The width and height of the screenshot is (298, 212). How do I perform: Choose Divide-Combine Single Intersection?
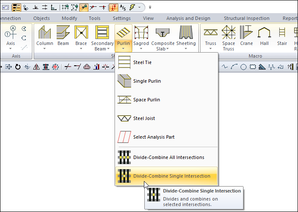166,176
